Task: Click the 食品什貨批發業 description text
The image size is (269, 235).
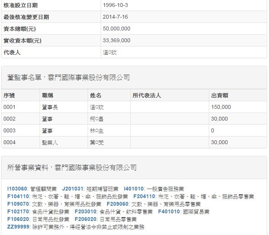Action: pos(51,212)
